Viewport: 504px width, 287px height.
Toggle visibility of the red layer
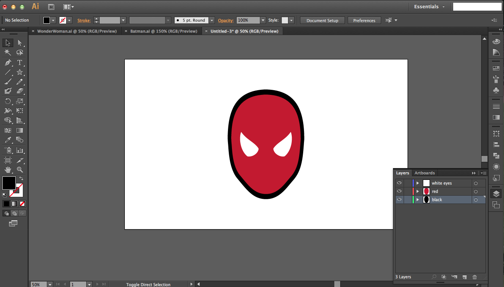(399, 191)
